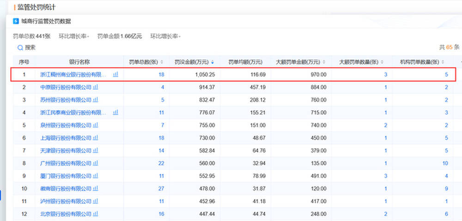
Task: Click ticket count 27 for 徽商银行
Action: click(161, 189)
